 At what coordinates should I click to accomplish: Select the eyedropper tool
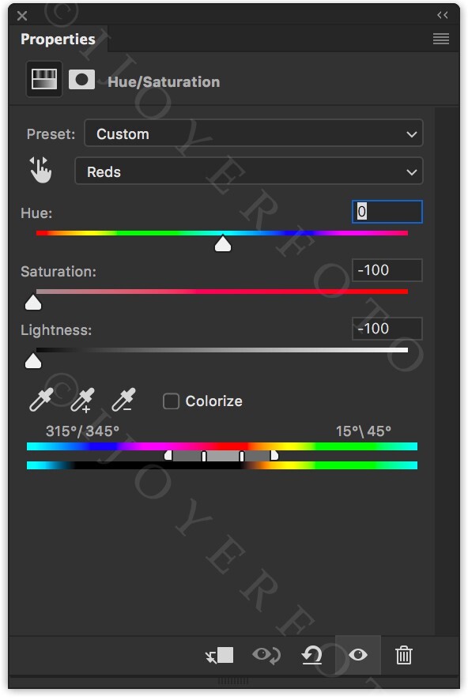(x=41, y=399)
